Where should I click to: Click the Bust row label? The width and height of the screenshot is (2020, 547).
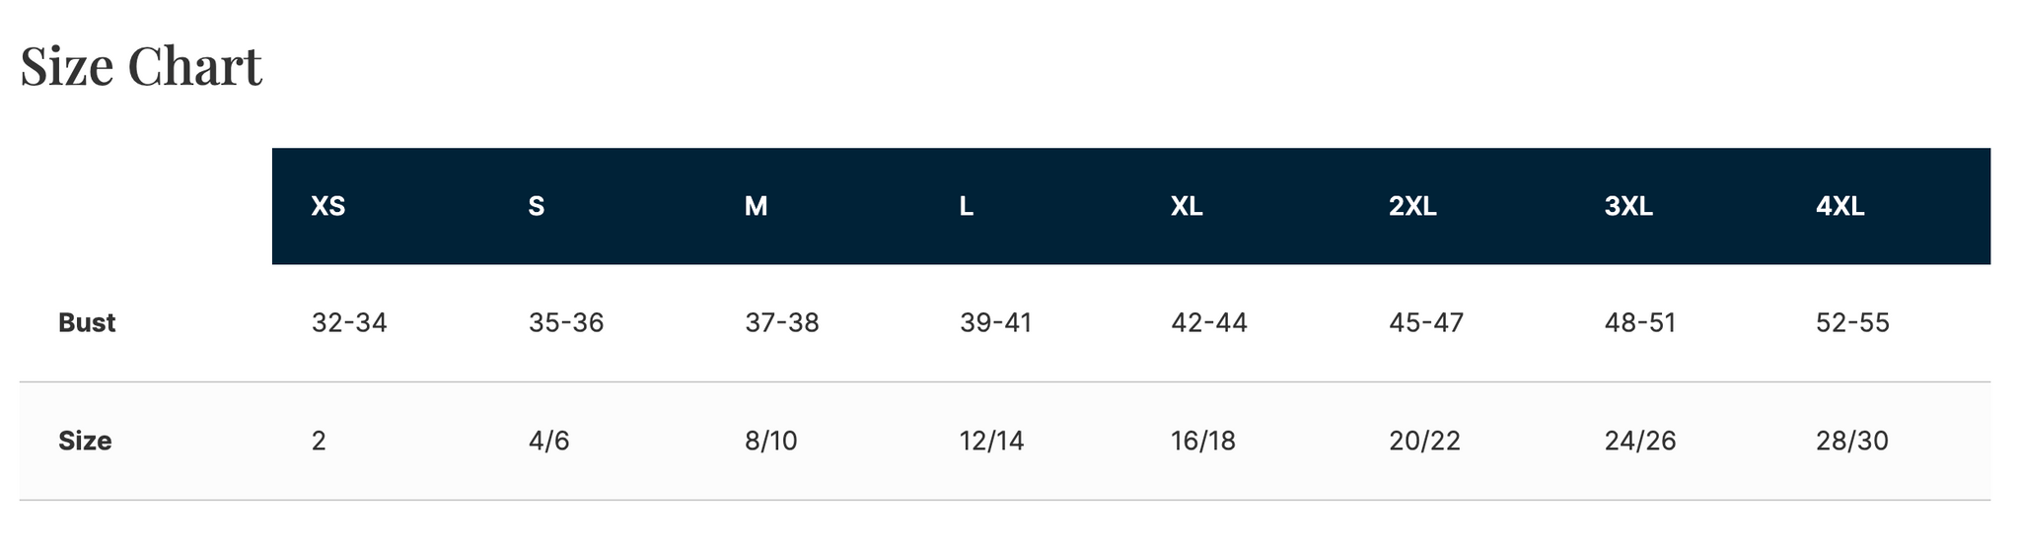[87, 323]
